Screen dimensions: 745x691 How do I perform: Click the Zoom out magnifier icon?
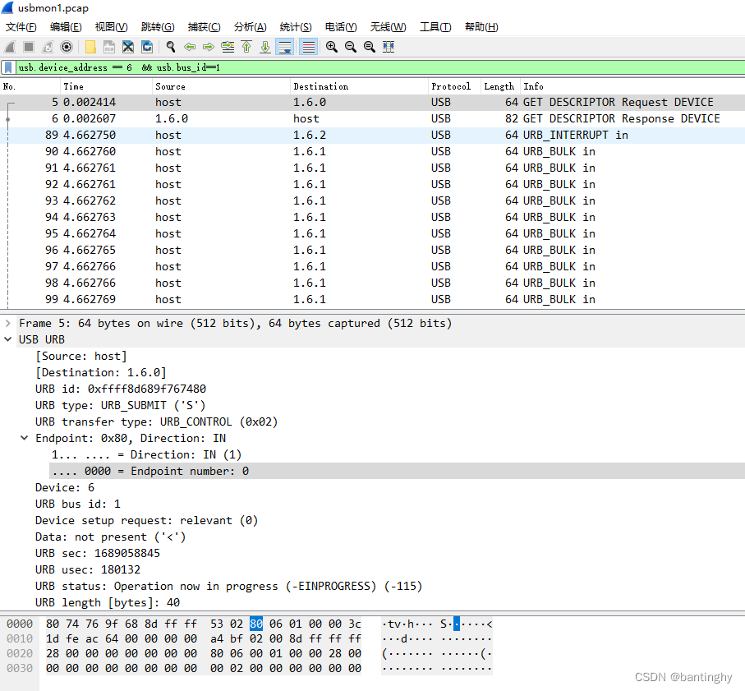point(351,47)
